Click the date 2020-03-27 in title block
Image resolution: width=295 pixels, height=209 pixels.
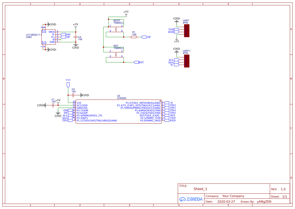tap(226, 202)
